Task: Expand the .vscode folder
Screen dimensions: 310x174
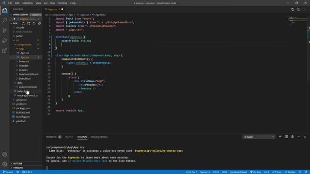Action: click(26, 28)
